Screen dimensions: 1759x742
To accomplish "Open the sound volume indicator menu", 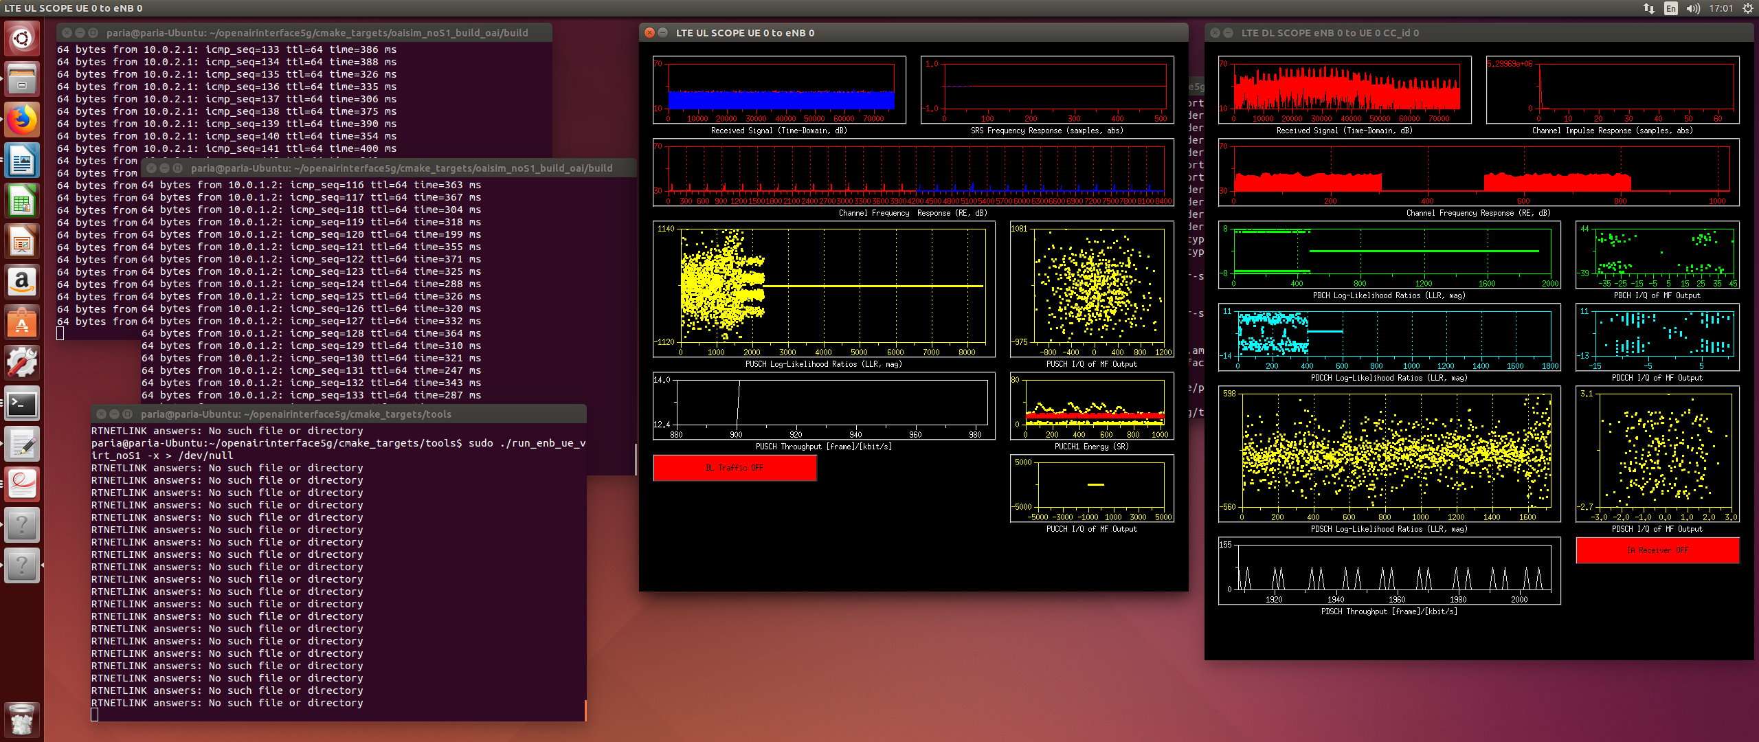I will pyautogui.click(x=1693, y=8).
